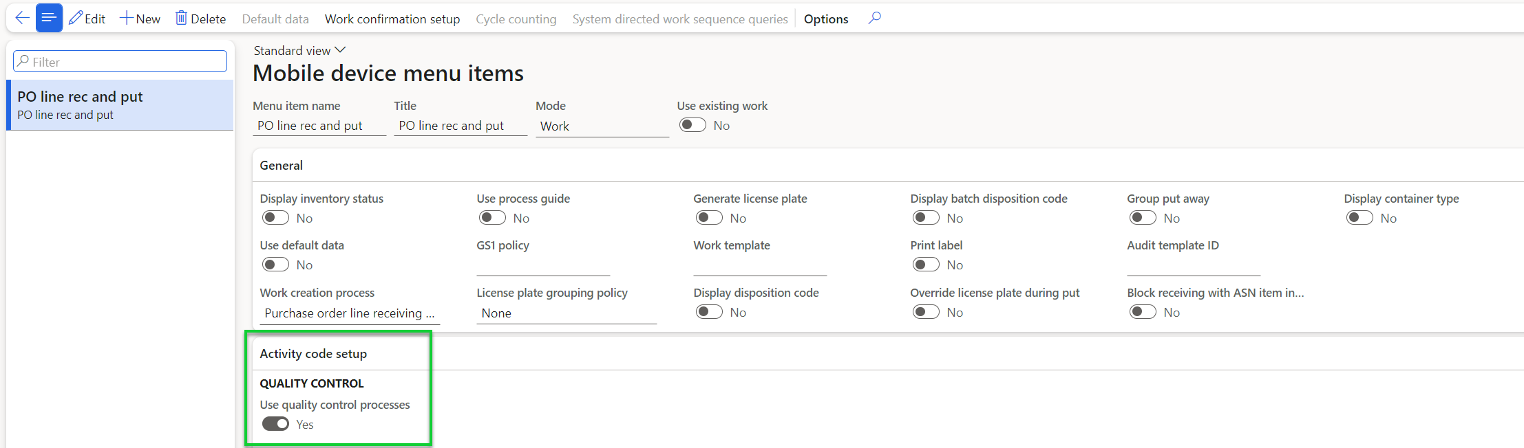Image resolution: width=1524 pixels, height=448 pixels.
Task: Toggle Use existing work switch
Action: tap(692, 125)
